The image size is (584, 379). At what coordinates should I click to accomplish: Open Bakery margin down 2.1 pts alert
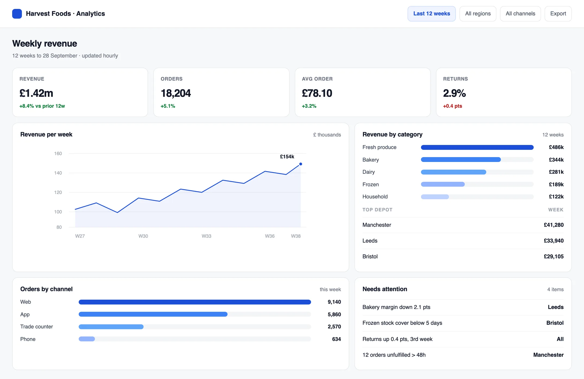[x=463, y=307]
